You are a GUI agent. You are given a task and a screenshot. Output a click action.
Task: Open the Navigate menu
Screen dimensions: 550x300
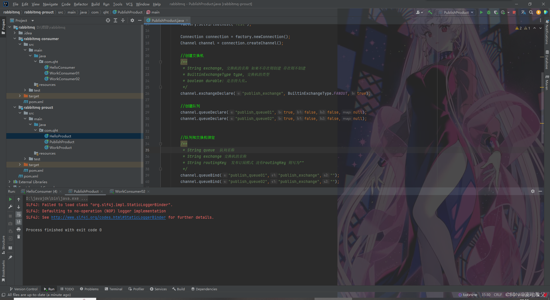[x=50, y=4]
